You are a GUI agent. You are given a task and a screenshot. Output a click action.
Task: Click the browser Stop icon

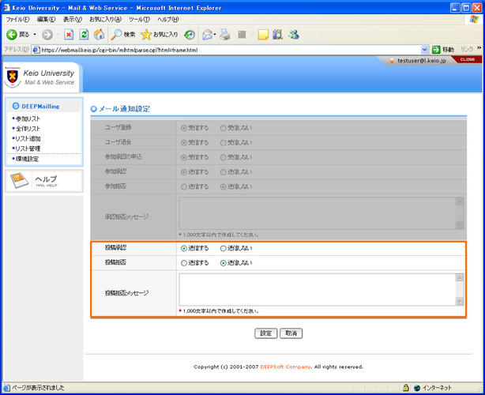[70, 35]
